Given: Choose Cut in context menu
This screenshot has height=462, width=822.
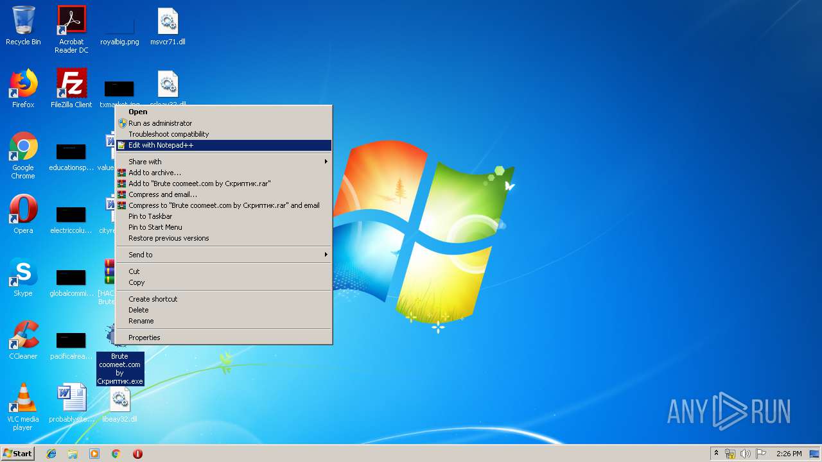Looking at the screenshot, I should [x=223, y=271].
